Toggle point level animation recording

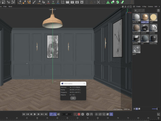[111, 114]
